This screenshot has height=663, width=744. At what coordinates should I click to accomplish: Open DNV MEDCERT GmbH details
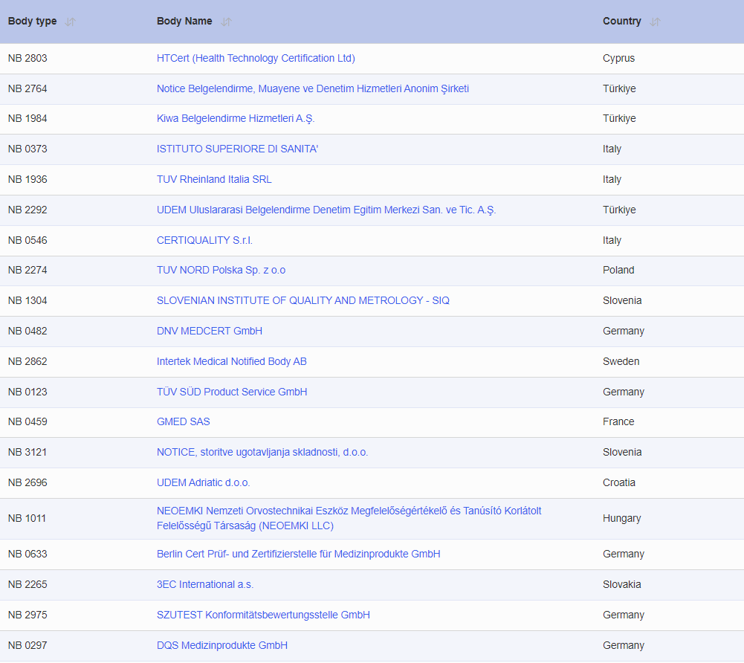(x=209, y=331)
